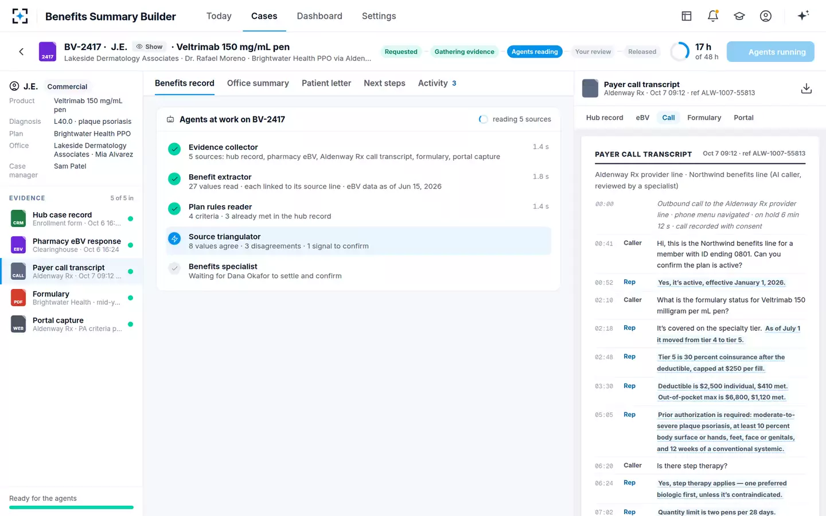This screenshot has height=516, width=826.
Task: Open the notifications bell
Action: (713, 16)
